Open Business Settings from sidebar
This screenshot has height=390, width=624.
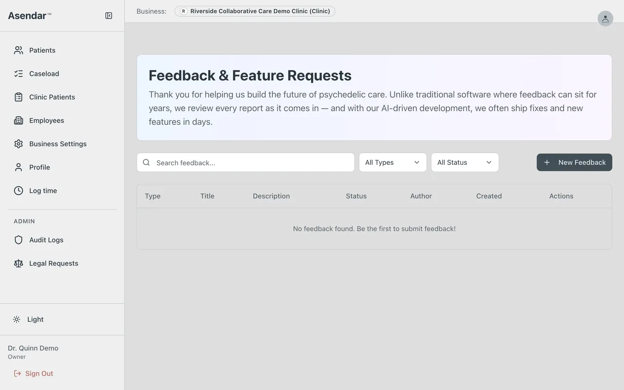click(x=62, y=144)
